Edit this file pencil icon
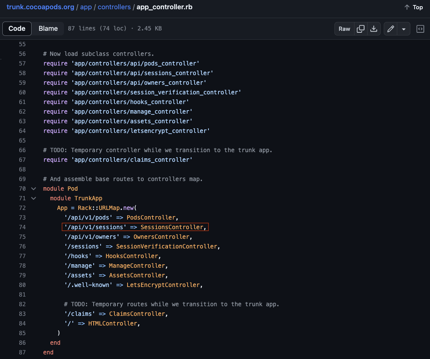 click(391, 29)
